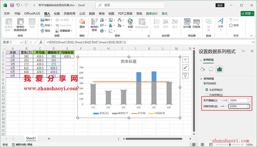The image size is (257, 147).
Task: Expand the Name Box dropdown showing 图表 2
Action: (x=21, y=42)
